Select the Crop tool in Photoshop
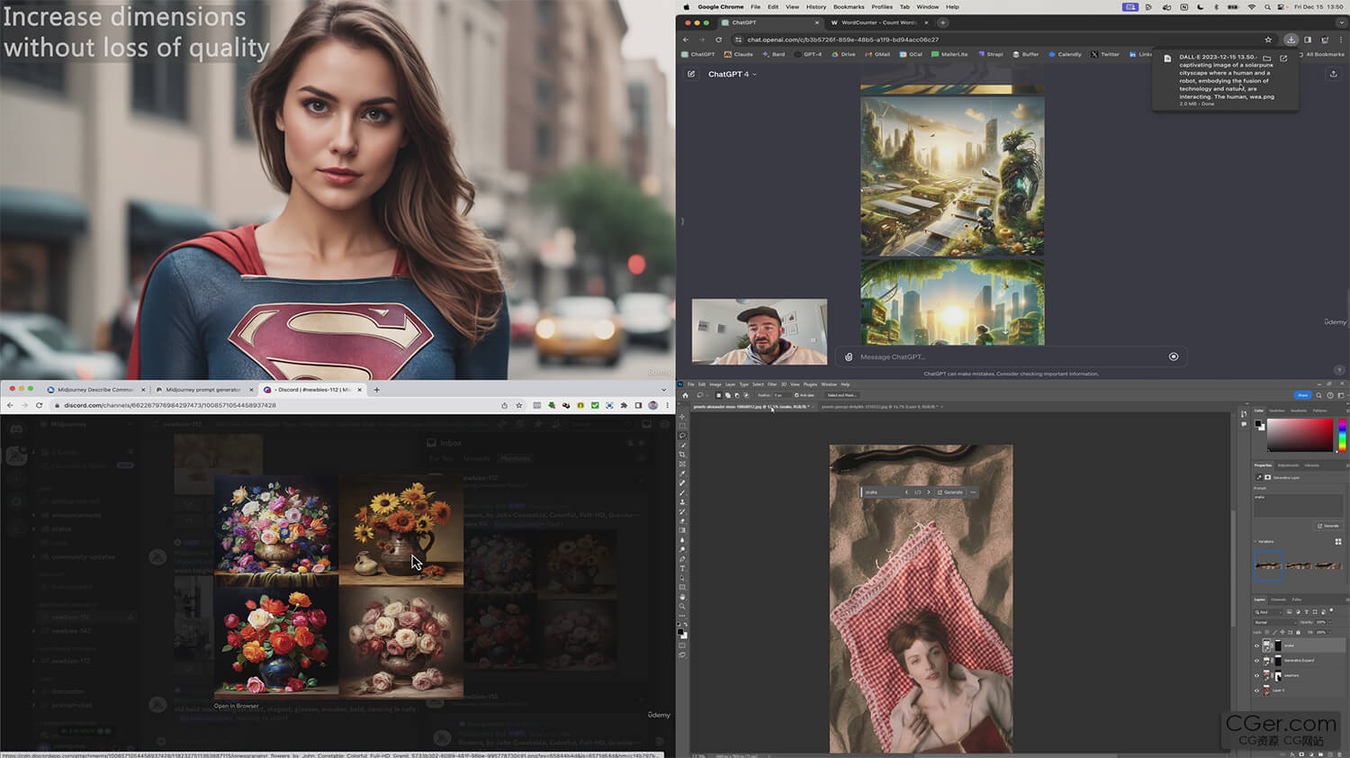 tap(682, 455)
